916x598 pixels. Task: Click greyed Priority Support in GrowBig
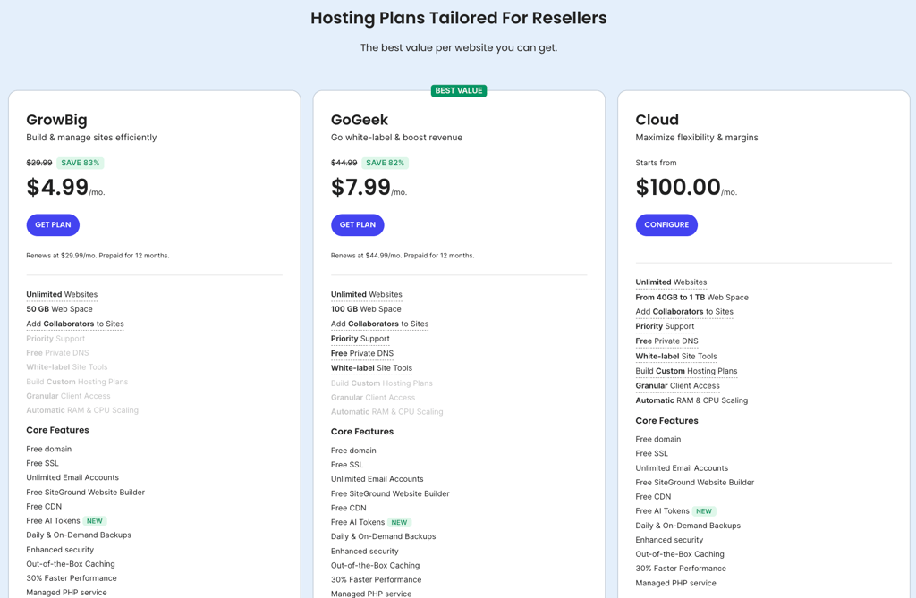tap(55, 338)
